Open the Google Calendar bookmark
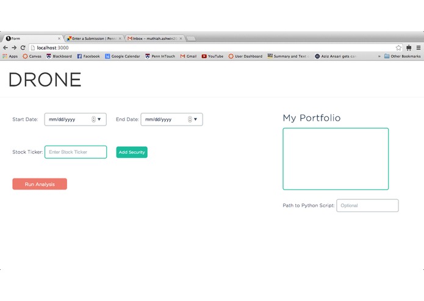This screenshot has height=301, width=424. pyautogui.click(x=123, y=56)
